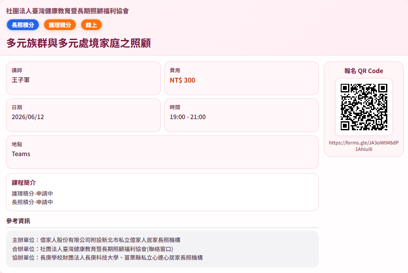Click the 報名 QR Code heading
This screenshot has width=408, height=273.
click(364, 71)
